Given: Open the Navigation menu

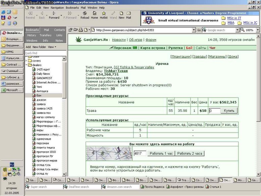Looking at the screenshot, I should point(57,8).
